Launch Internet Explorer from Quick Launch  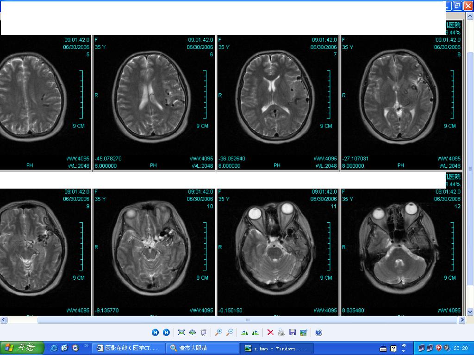coord(54,348)
